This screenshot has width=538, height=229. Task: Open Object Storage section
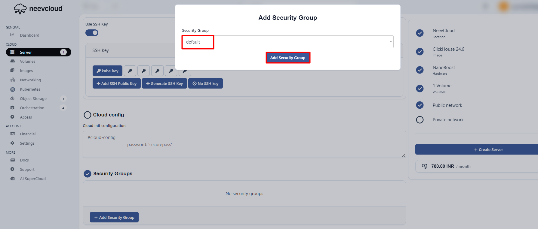tap(33, 98)
